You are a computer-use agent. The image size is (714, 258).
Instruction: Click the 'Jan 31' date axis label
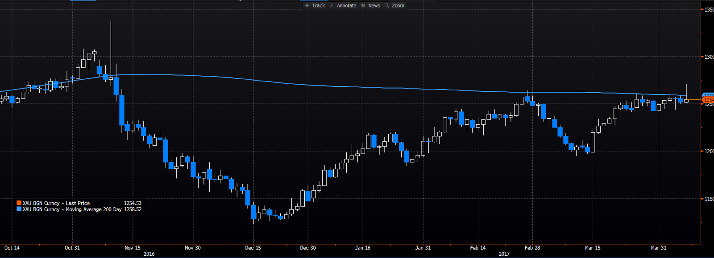pos(423,248)
